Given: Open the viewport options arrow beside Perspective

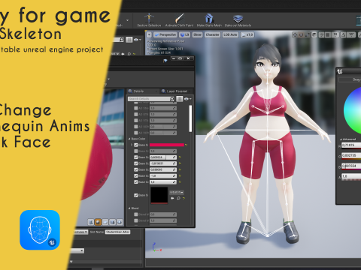Looking at the screenshot, I should point(149,34).
